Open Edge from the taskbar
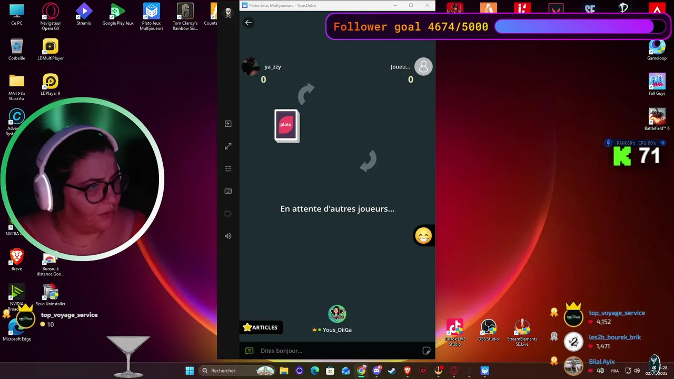Screen dimensions: 674x379 [x=315, y=371]
